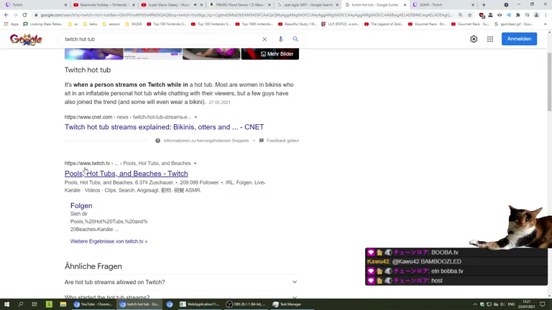552x310 pixels.
Task: Open "Pools, Hot Tubs, and Beaches - Twitch" result
Action: click(126, 174)
